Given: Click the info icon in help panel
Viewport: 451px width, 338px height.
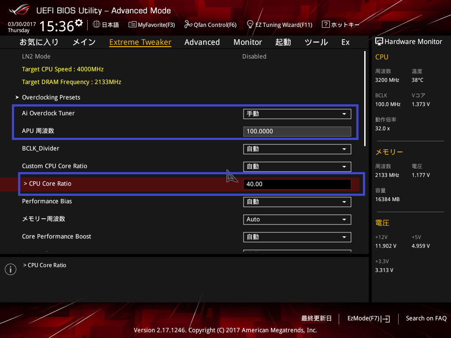Looking at the screenshot, I should pyautogui.click(x=11, y=269).
